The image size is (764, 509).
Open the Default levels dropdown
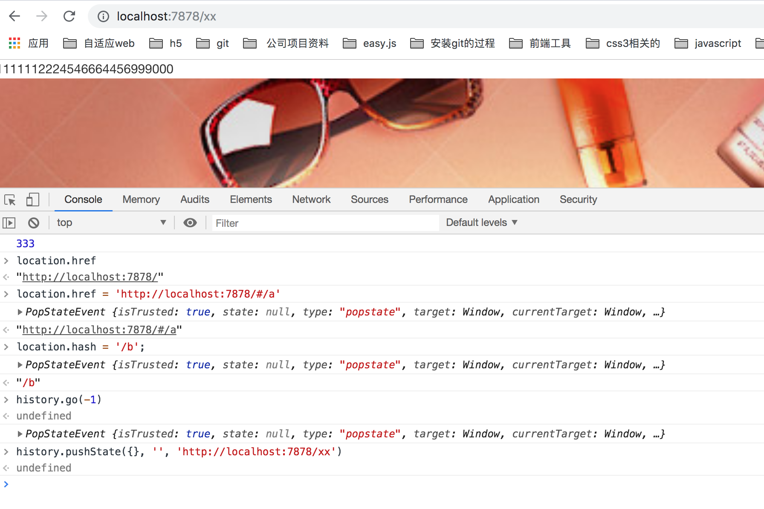(481, 223)
